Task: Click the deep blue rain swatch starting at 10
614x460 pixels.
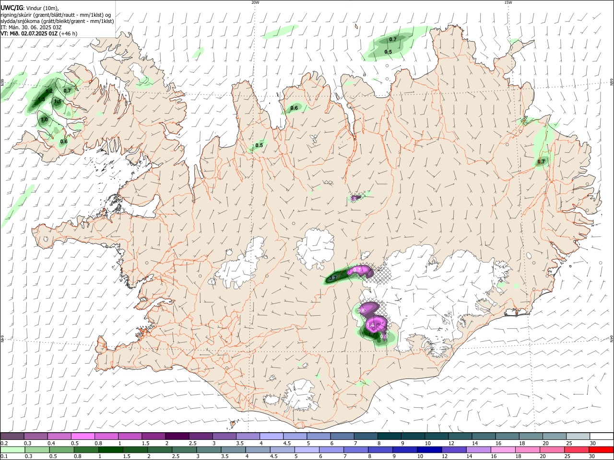Action: click(429, 450)
